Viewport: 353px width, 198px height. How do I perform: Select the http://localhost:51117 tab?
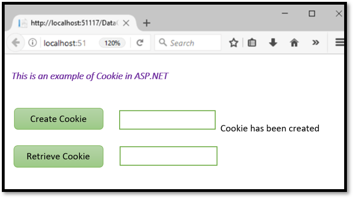(x=70, y=23)
